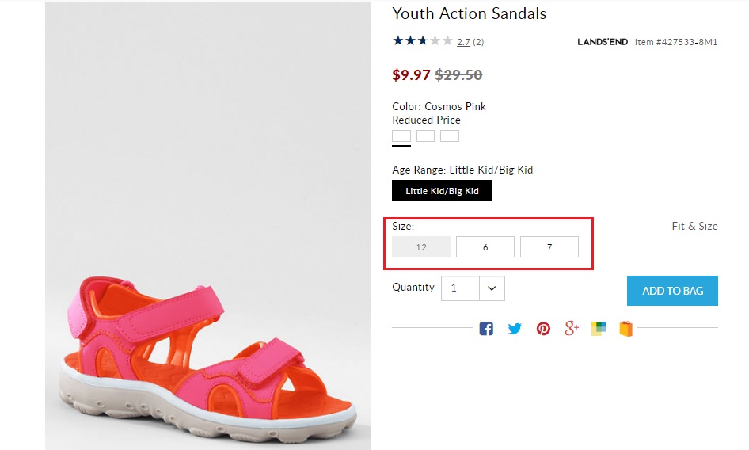This screenshot has height=450, width=749.
Task: Click the star rating icons
Action: [422, 41]
